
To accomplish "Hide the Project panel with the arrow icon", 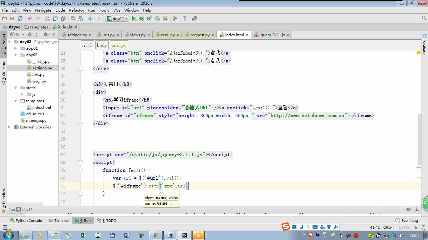I will coord(54,35).
